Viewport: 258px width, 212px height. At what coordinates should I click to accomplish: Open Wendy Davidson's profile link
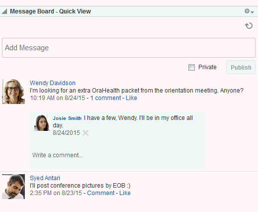pyautogui.click(x=53, y=83)
